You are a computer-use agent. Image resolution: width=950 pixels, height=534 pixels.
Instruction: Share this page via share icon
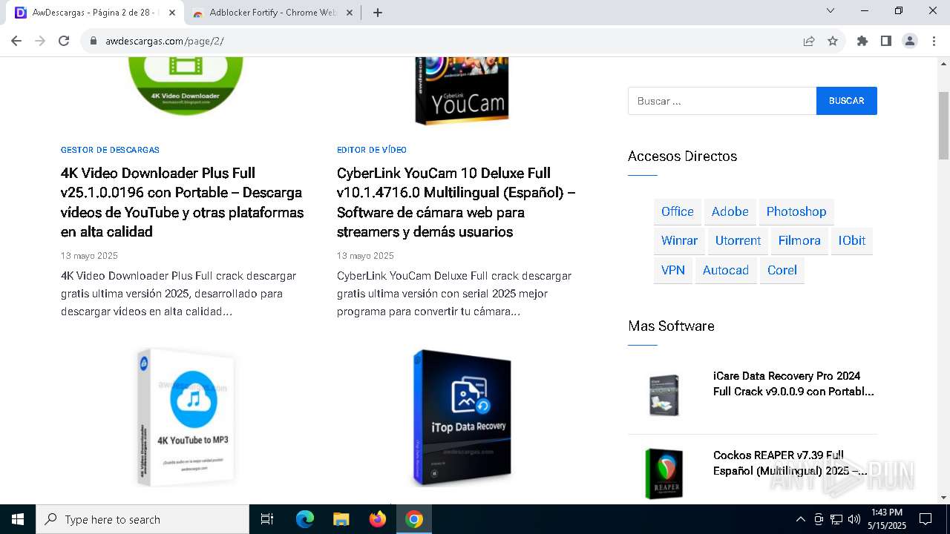(x=809, y=41)
